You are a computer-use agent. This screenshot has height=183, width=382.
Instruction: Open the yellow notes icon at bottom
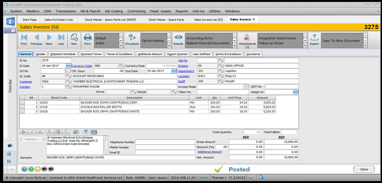(x=38, y=169)
